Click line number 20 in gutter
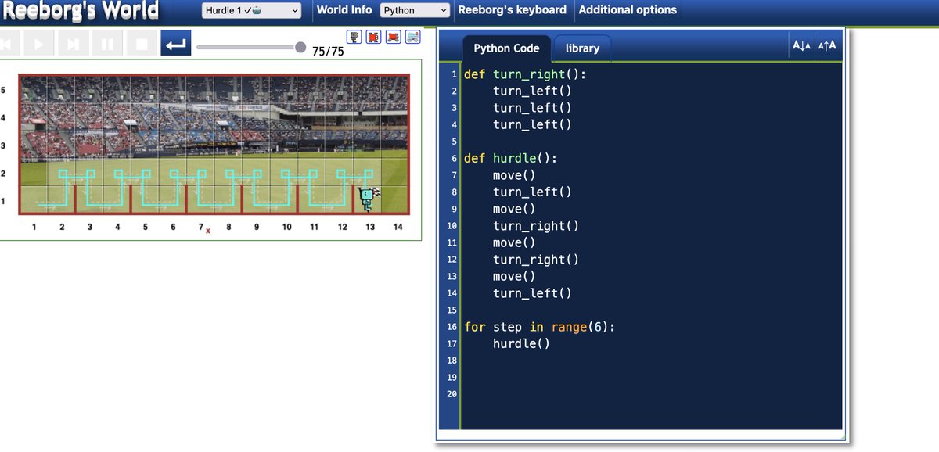Image resolution: width=939 pixels, height=452 pixels. tap(452, 394)
